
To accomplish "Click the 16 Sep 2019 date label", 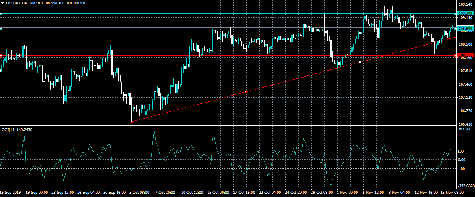I will (10, 192).
